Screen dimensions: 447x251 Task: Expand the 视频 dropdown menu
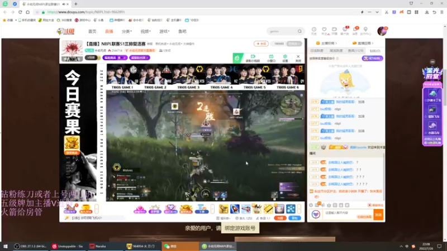pos(145,31)
